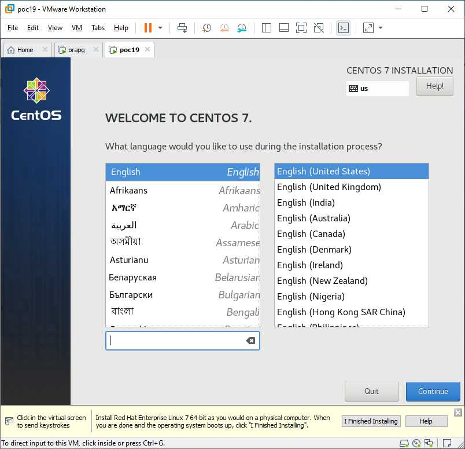Click the CentOS logo in sidebar
Image resolution: width=465 pixels, height=449 pixels.
pyautogui.click(x=36, y=99)
